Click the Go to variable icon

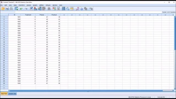(x=35, y=9)
